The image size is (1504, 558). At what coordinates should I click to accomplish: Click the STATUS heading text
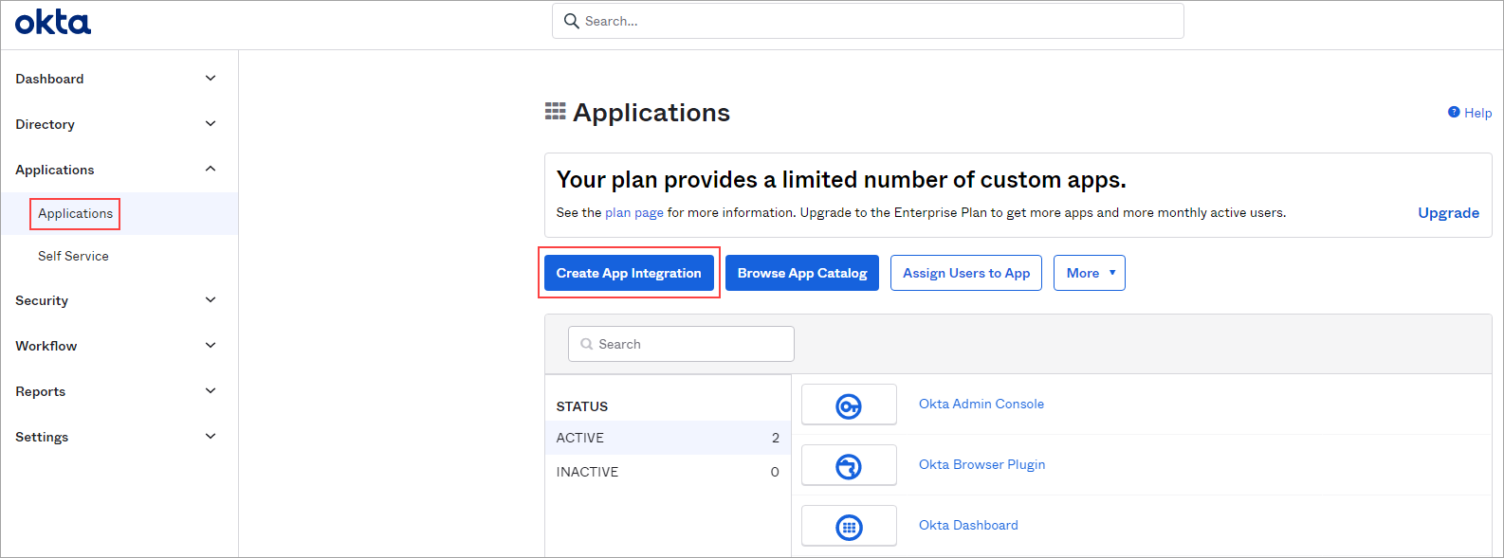coord(582,406)
